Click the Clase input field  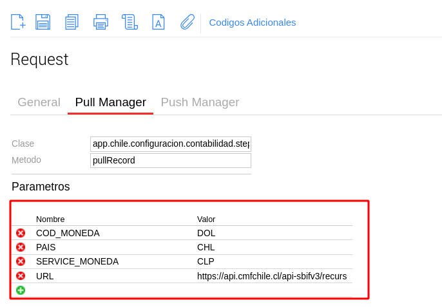[171, 144]
